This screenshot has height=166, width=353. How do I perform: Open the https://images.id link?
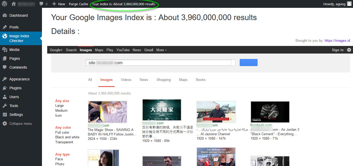[337, 40]
